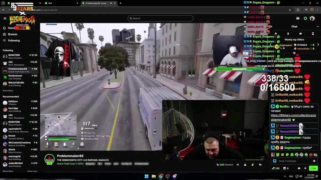
Task: Click the viewer list person icon
Action: point(253,165)
